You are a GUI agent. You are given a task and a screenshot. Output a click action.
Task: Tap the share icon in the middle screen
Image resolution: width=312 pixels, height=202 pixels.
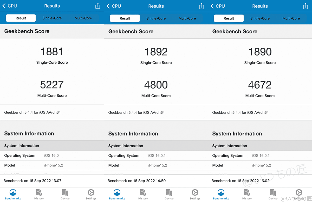coord(201,6)
